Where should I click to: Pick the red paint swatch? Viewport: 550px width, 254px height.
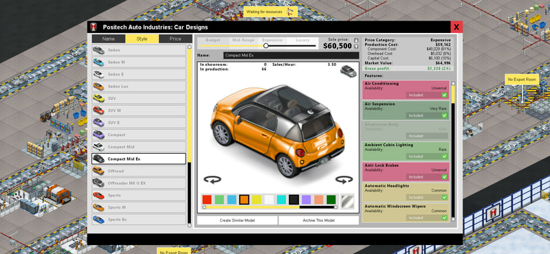(x=207, y=200)
